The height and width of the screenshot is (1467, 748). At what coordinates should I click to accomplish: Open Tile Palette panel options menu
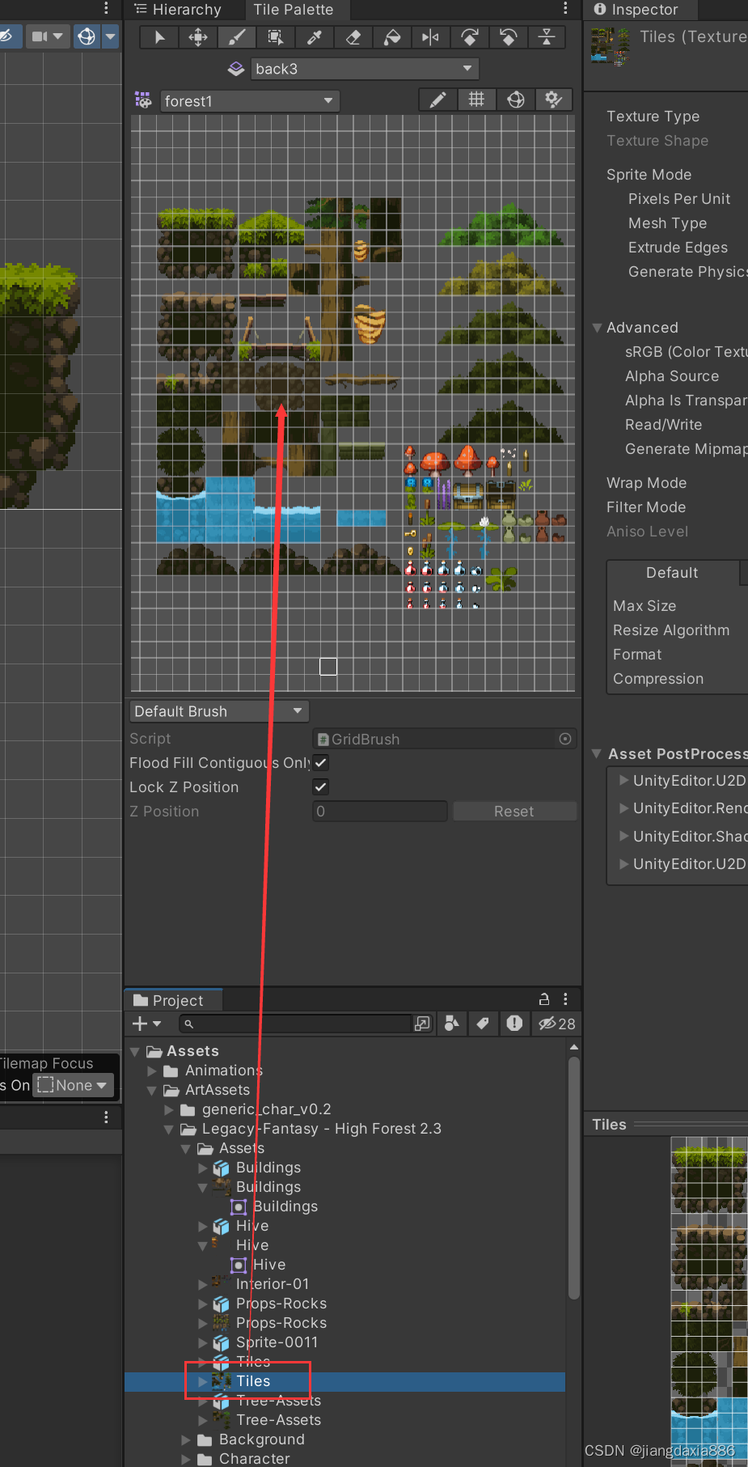565,9
